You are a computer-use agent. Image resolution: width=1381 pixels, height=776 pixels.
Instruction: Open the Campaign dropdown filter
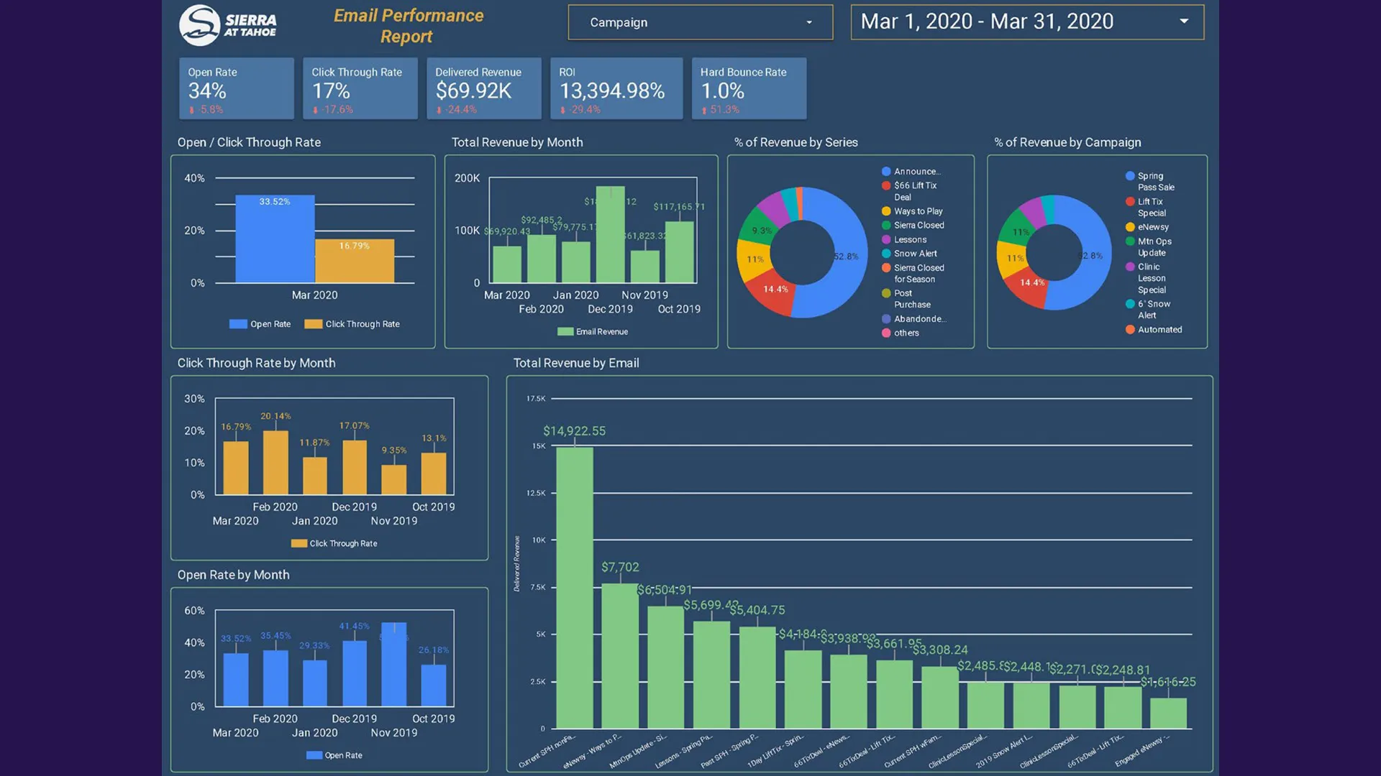click(x=700, y=22)
